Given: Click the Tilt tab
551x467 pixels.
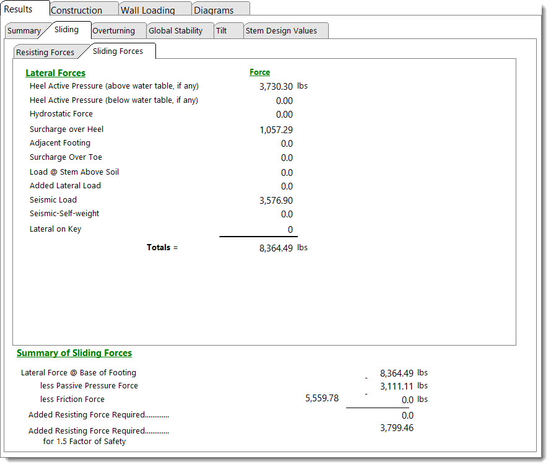Looking at the screenshot, I should pyautogui.click(x=222, y=31).
